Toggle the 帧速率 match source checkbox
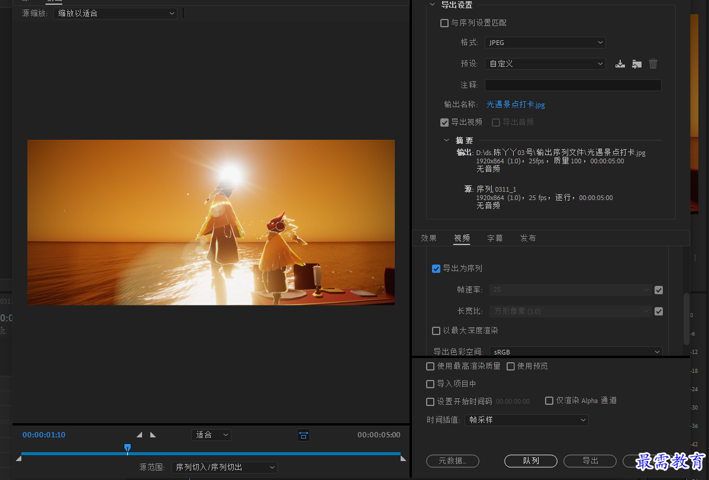 pos(659,290)
